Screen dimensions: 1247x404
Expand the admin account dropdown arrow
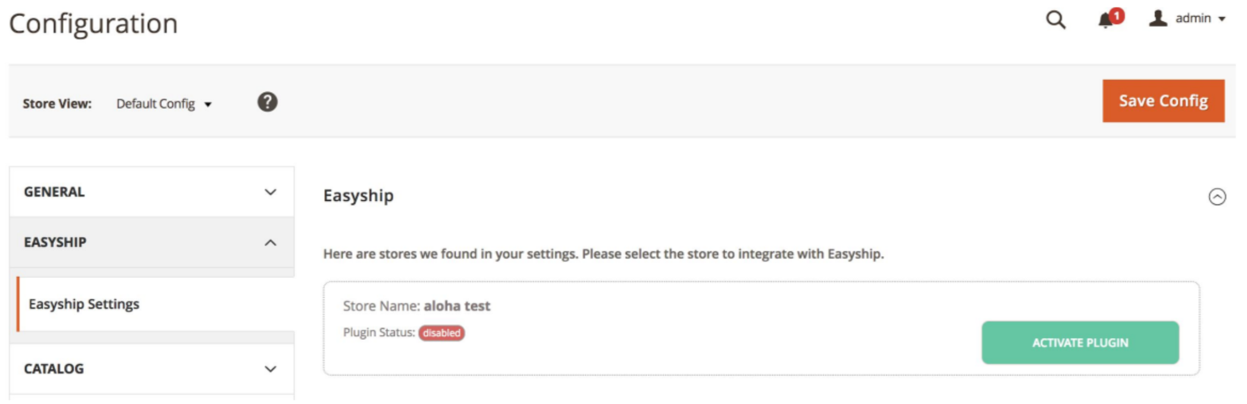click(x=1222, y=19)
